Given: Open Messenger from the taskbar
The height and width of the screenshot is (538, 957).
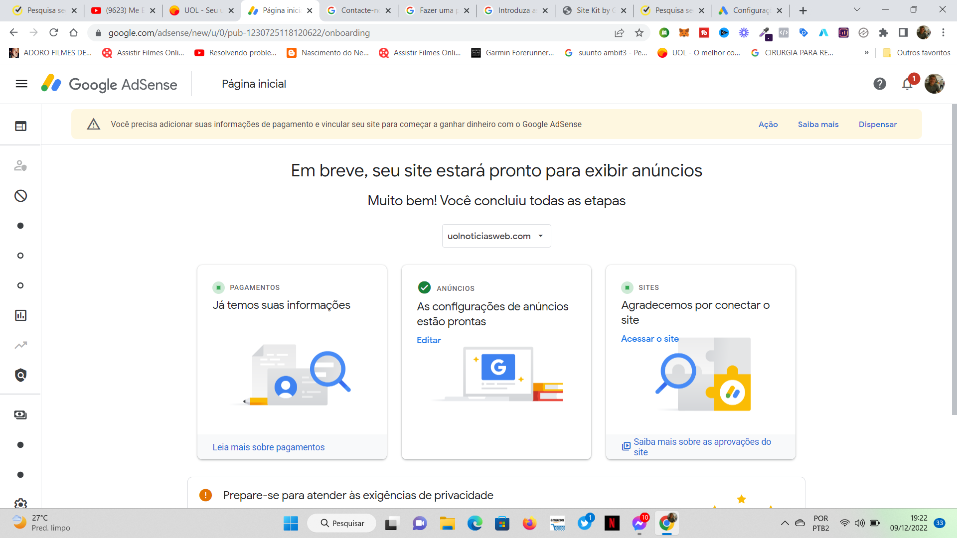Looking at the screenshot, I should point(639,523).
